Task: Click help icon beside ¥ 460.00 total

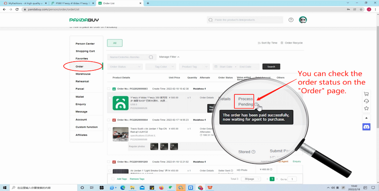Action: click(x=271, y=169)
